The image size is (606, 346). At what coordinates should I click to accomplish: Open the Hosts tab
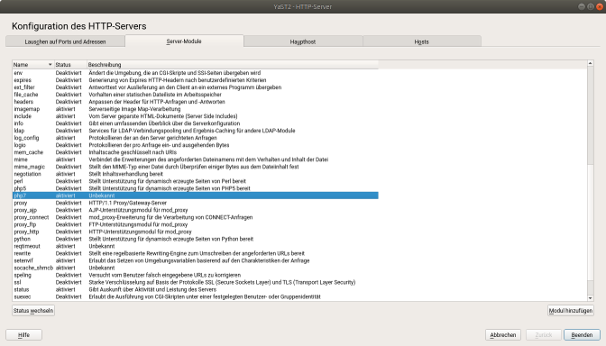point(422,41)
